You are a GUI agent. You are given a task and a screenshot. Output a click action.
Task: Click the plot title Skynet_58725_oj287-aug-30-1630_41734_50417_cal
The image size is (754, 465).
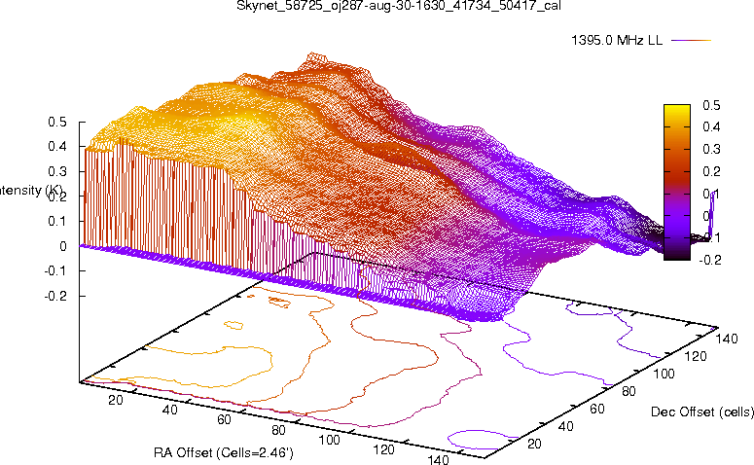point(399,6)
